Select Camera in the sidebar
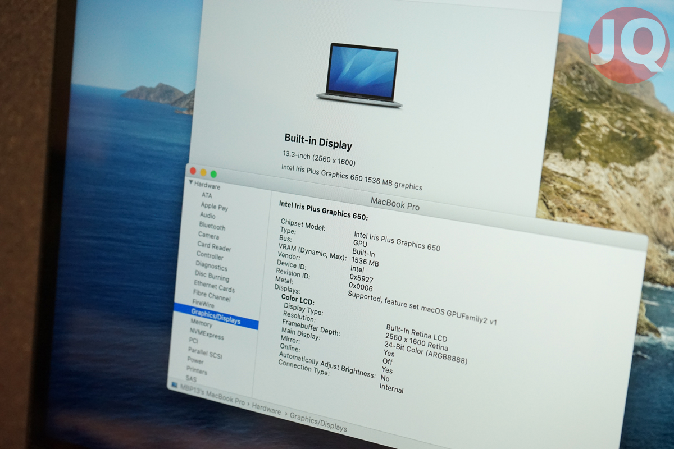674x449 pixels. pos(208,236)
